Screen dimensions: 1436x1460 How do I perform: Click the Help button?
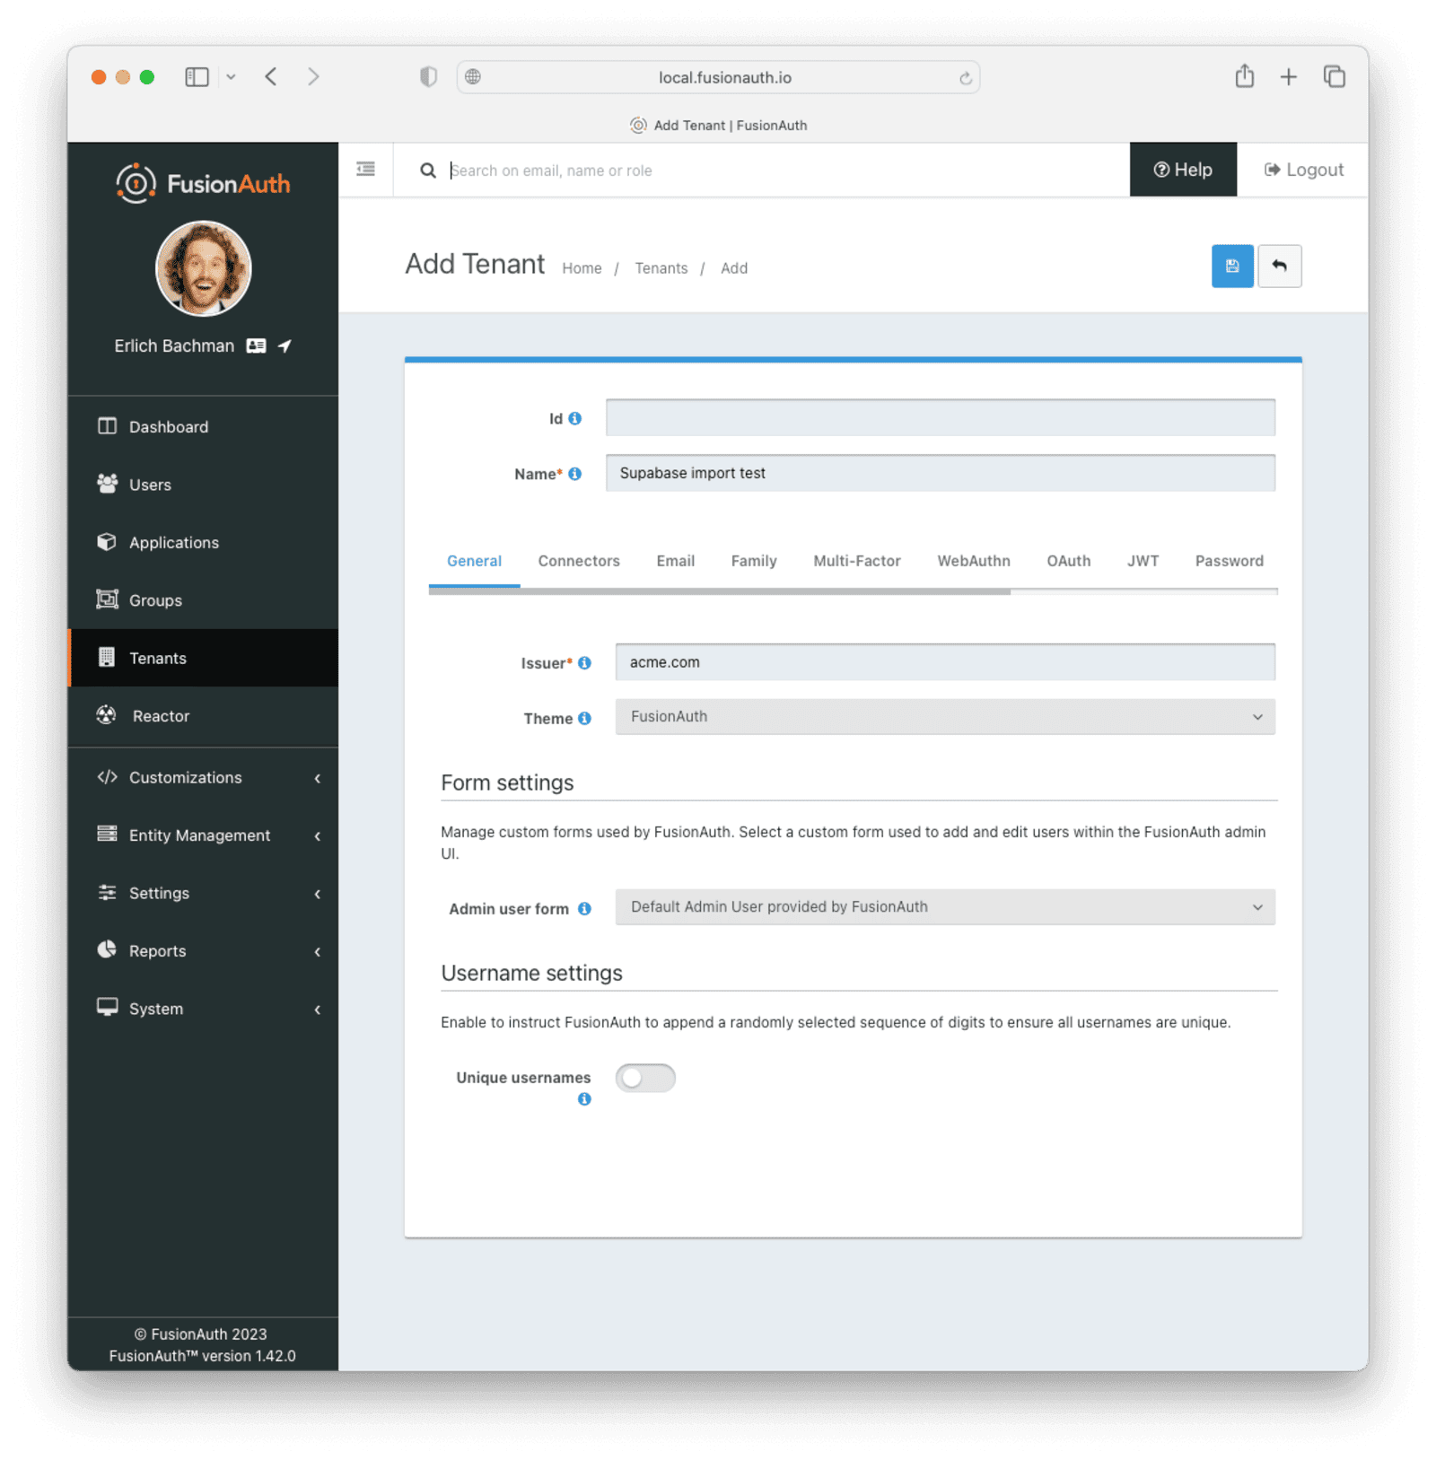[1183, 170]
